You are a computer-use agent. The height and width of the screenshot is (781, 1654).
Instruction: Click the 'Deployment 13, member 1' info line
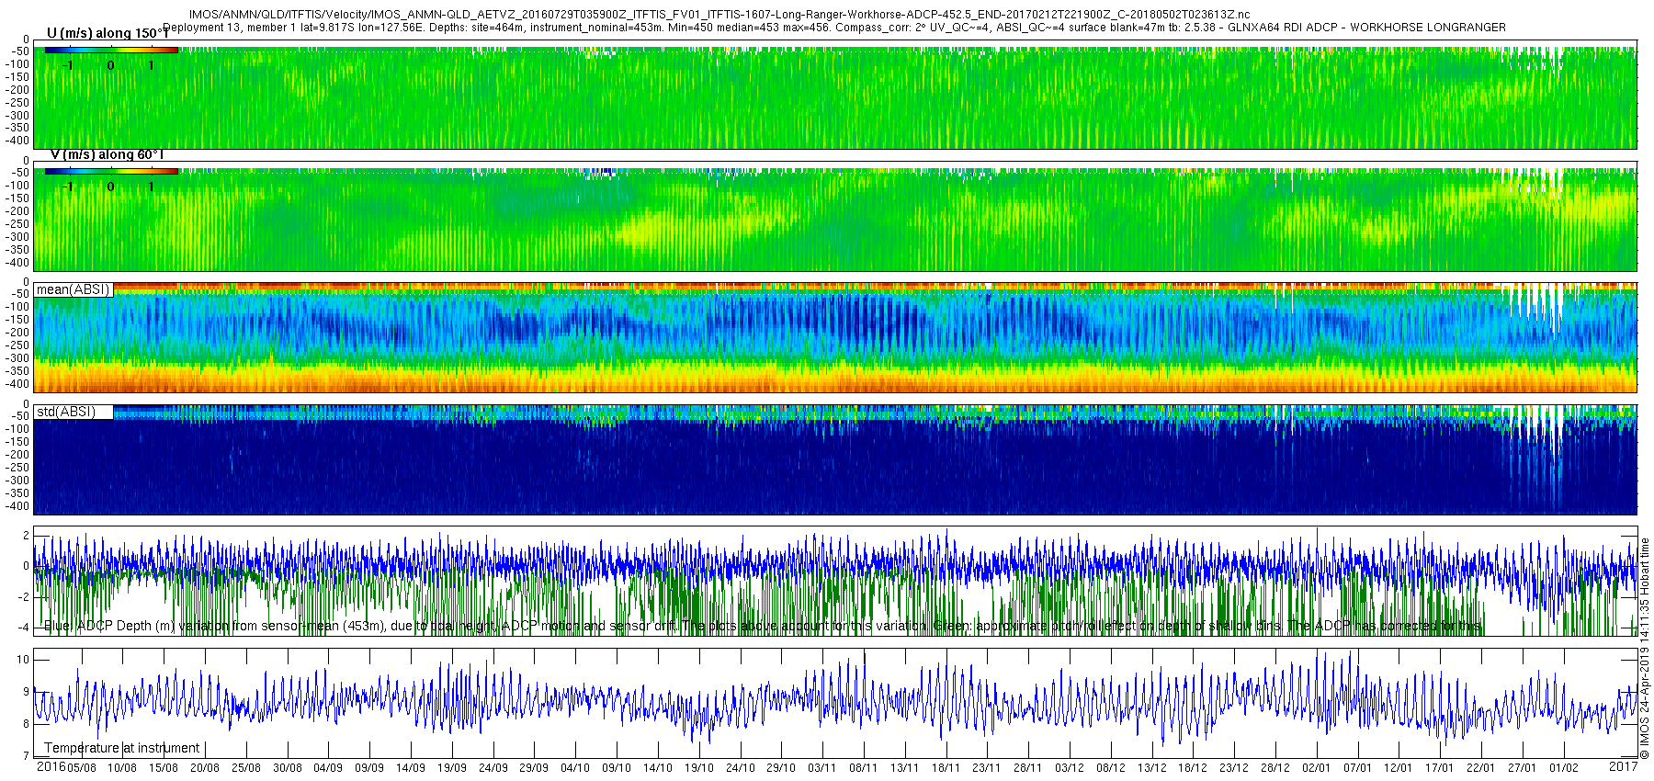click(834, 28)
